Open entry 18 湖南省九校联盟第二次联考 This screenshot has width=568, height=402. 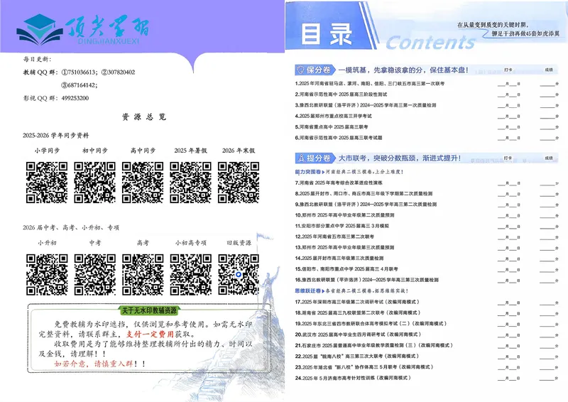[x=358, y=313]
